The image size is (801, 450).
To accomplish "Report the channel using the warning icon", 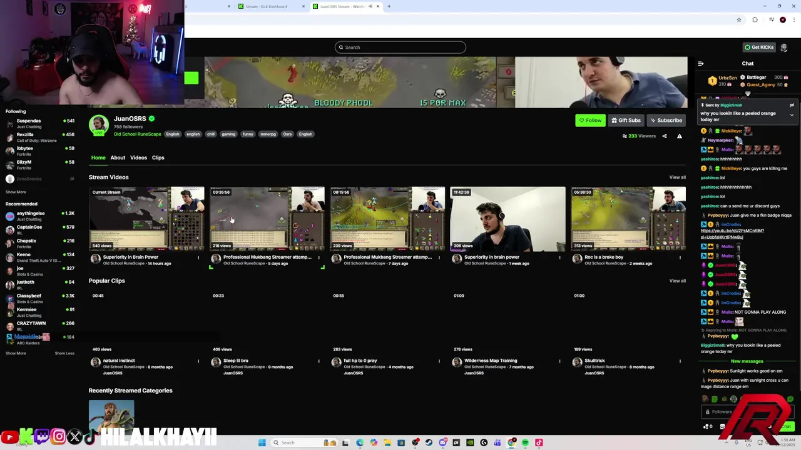I will pos(680,136).
